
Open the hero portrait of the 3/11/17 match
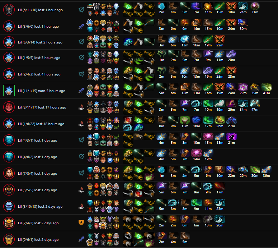(9, 107)
